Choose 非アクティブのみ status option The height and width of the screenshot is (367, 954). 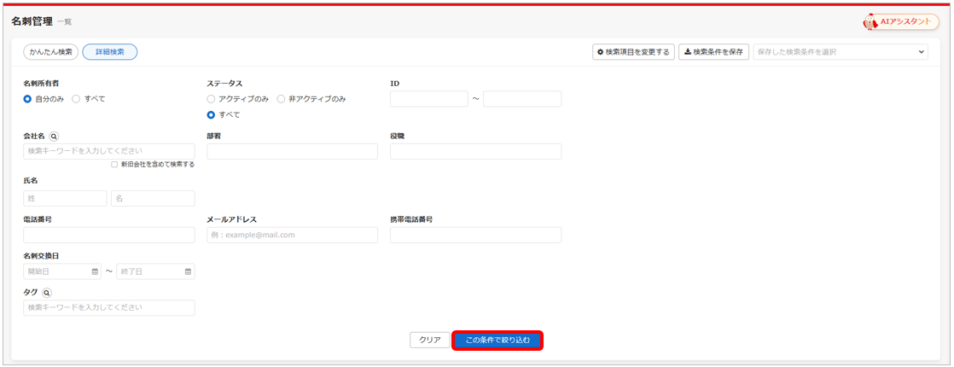[282, 99]
